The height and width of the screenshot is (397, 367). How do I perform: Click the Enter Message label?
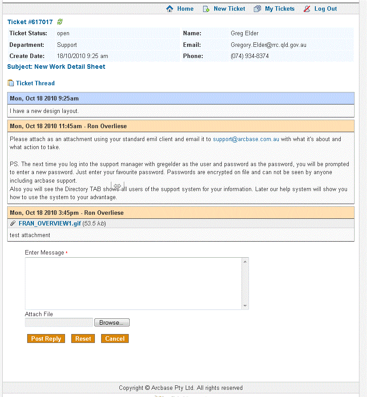(45, 253)
